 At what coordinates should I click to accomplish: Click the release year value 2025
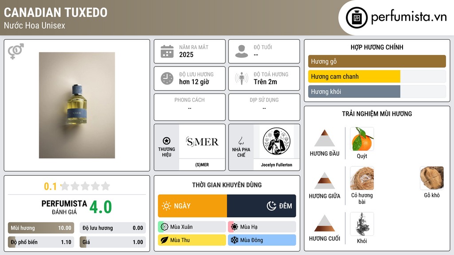click(x=186, y=54)
